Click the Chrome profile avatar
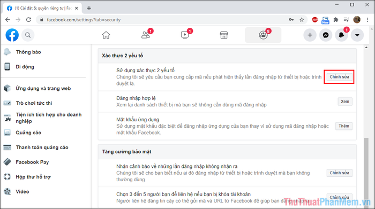The height and width of the screenshot is (209, 375). coord(357,20)
